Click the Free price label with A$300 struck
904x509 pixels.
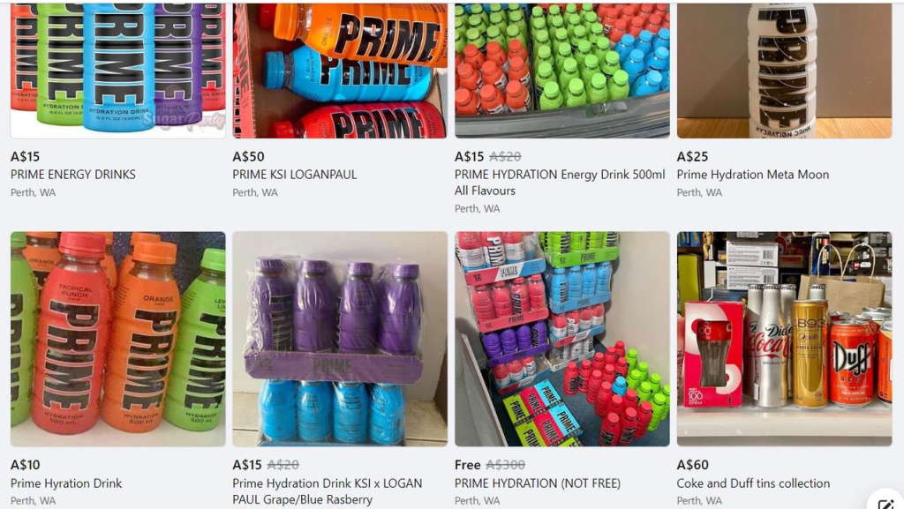pos(468,465)
